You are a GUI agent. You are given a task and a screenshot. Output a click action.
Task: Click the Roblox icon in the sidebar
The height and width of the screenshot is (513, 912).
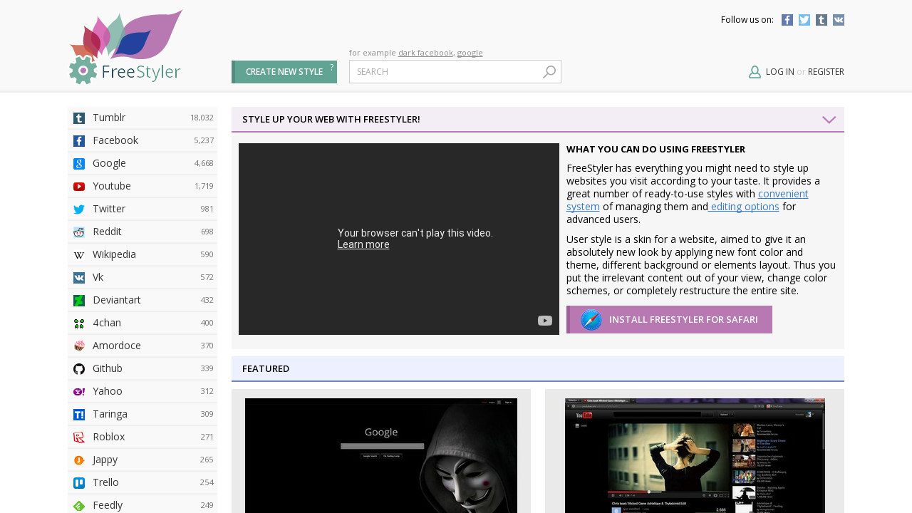click(79, 437)
